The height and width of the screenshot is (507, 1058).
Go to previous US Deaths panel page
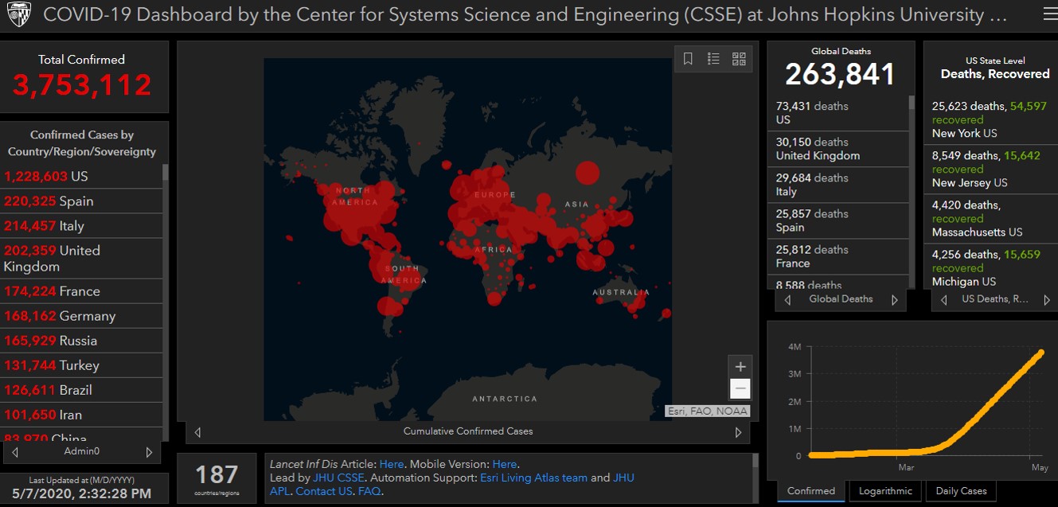[x=944, y=300]
